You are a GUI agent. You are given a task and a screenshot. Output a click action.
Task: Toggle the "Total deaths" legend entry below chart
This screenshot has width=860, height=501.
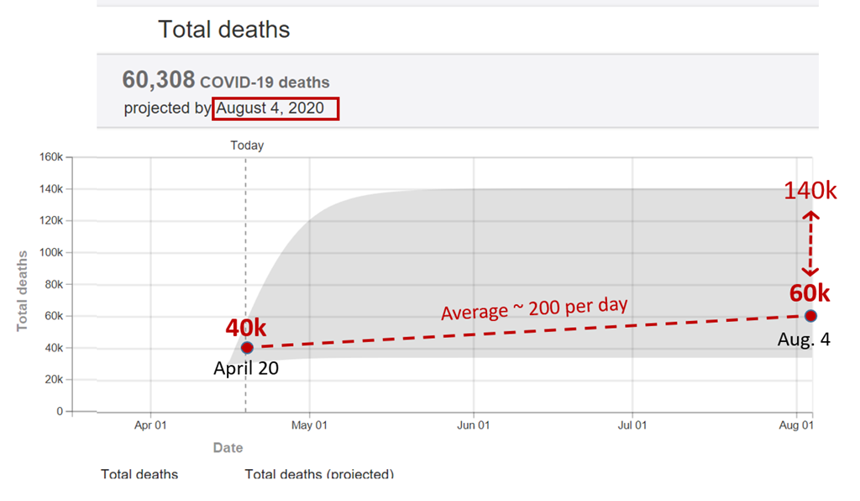click(x=139, y=474)
